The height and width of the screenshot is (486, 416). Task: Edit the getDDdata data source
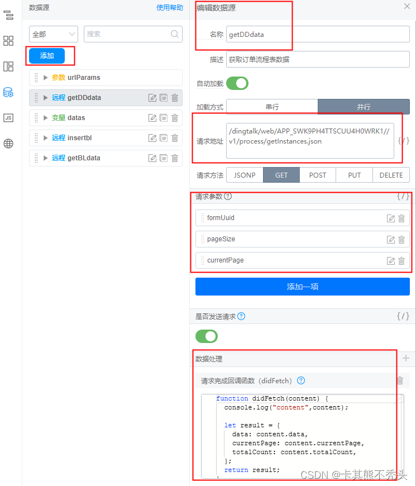[x=152, y=98]
